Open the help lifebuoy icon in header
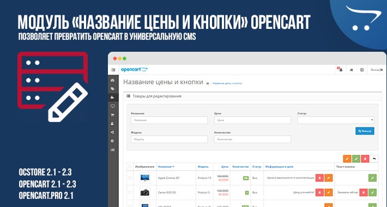This screenshot has width=387, height=207. click(362, 70)
